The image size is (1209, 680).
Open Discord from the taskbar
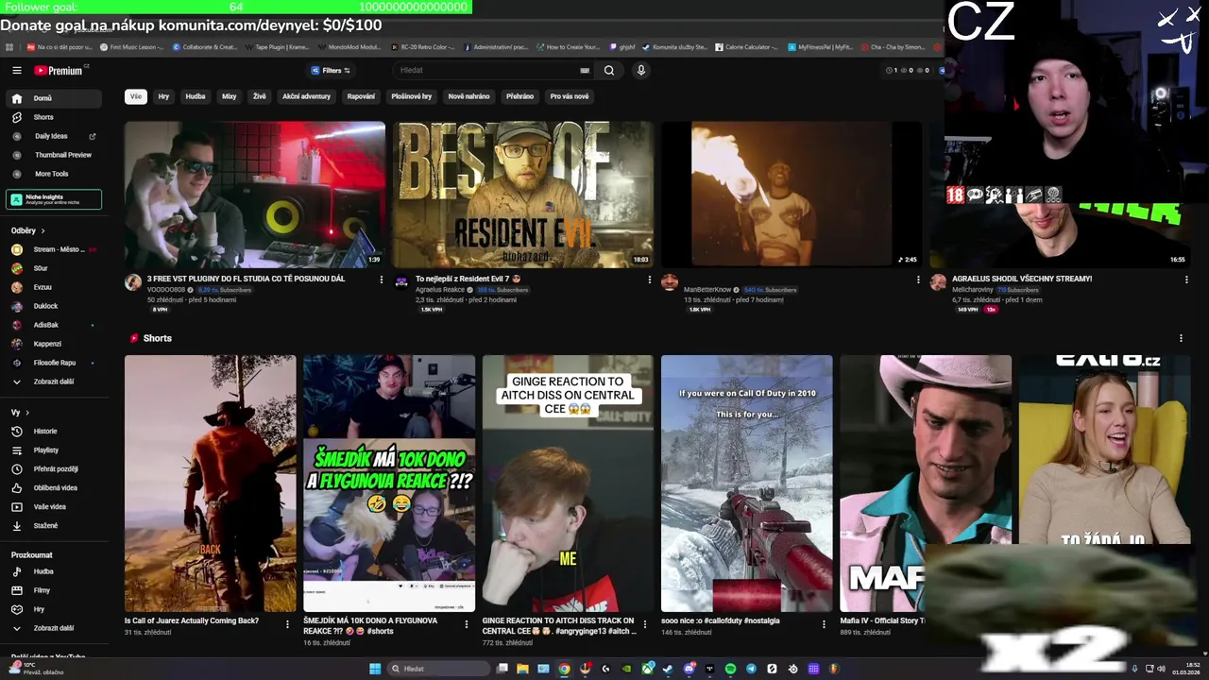tap(689, 669)
